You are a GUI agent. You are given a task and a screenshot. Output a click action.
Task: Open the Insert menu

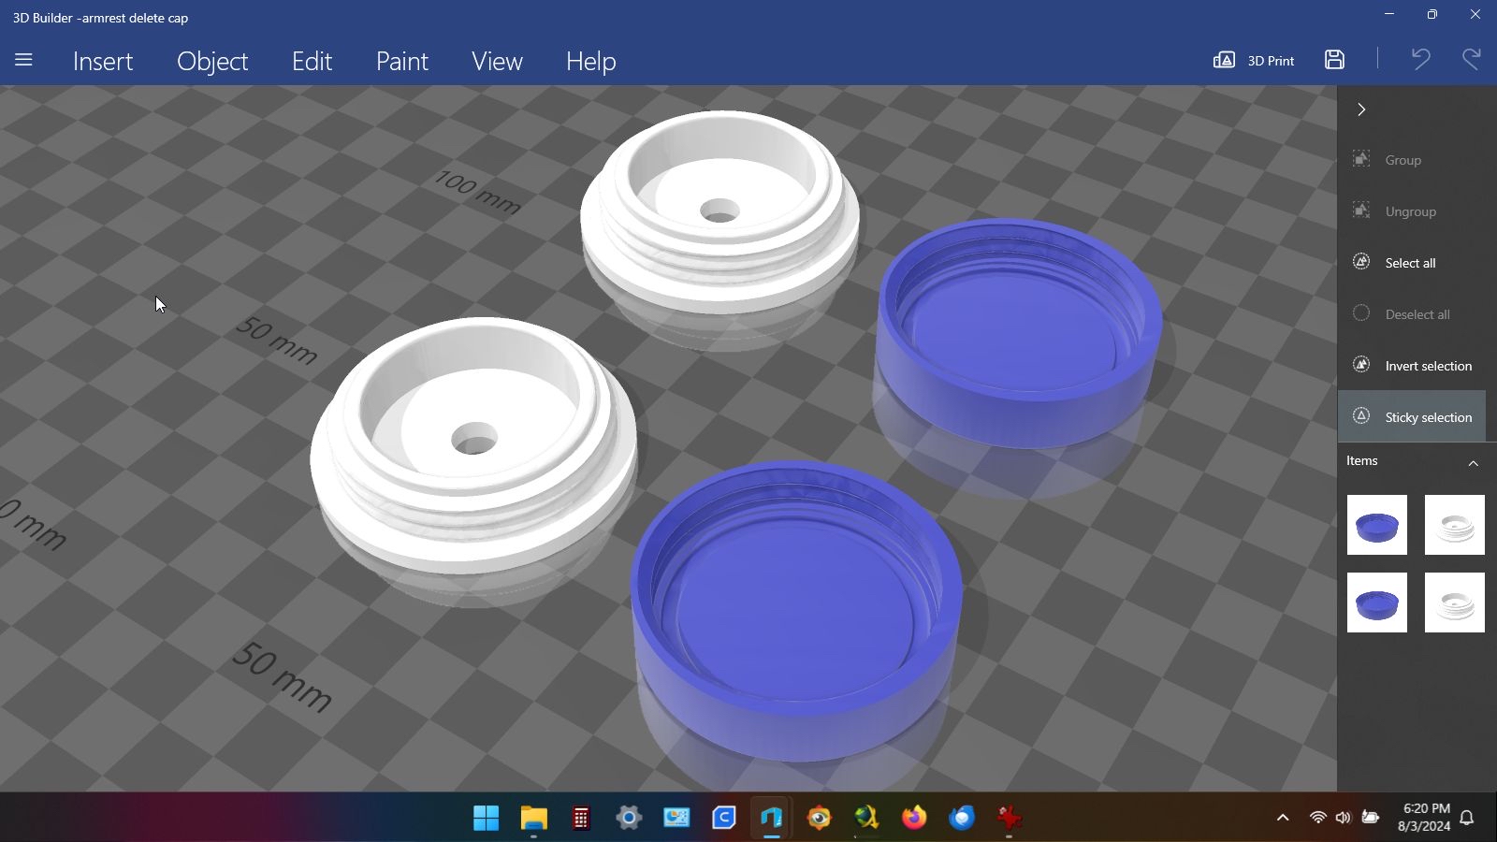(x=103, y=61)
